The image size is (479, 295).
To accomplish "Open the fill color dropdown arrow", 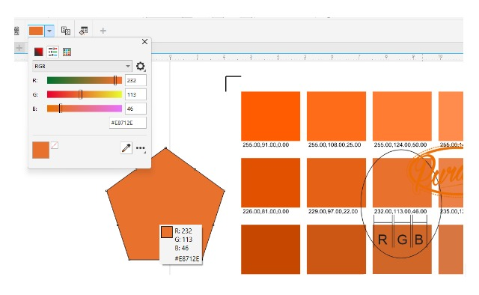I will pos(49,31).
